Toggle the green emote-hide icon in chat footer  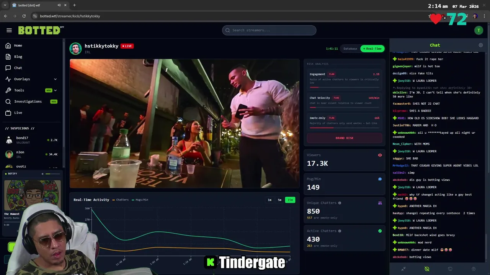427,269
